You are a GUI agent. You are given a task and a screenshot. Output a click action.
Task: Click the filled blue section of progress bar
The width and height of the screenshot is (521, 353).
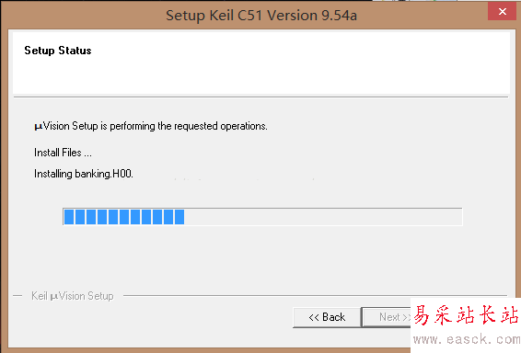coord(124,217)
